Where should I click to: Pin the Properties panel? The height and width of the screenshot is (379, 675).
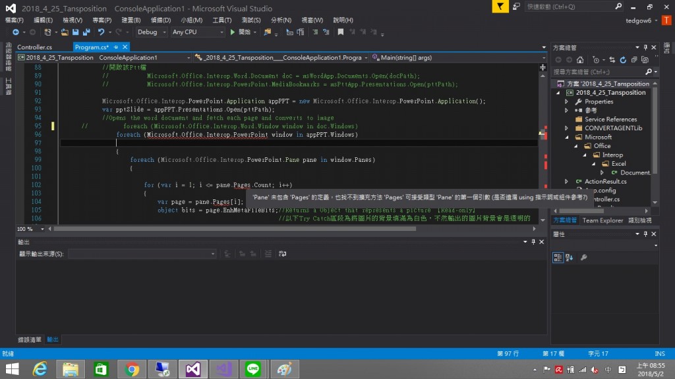tap(645, 234)
